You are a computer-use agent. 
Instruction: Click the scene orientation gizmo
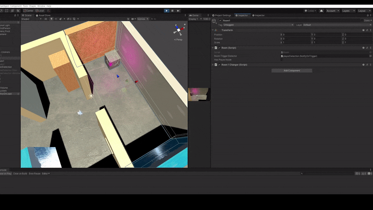click(178, 30)
